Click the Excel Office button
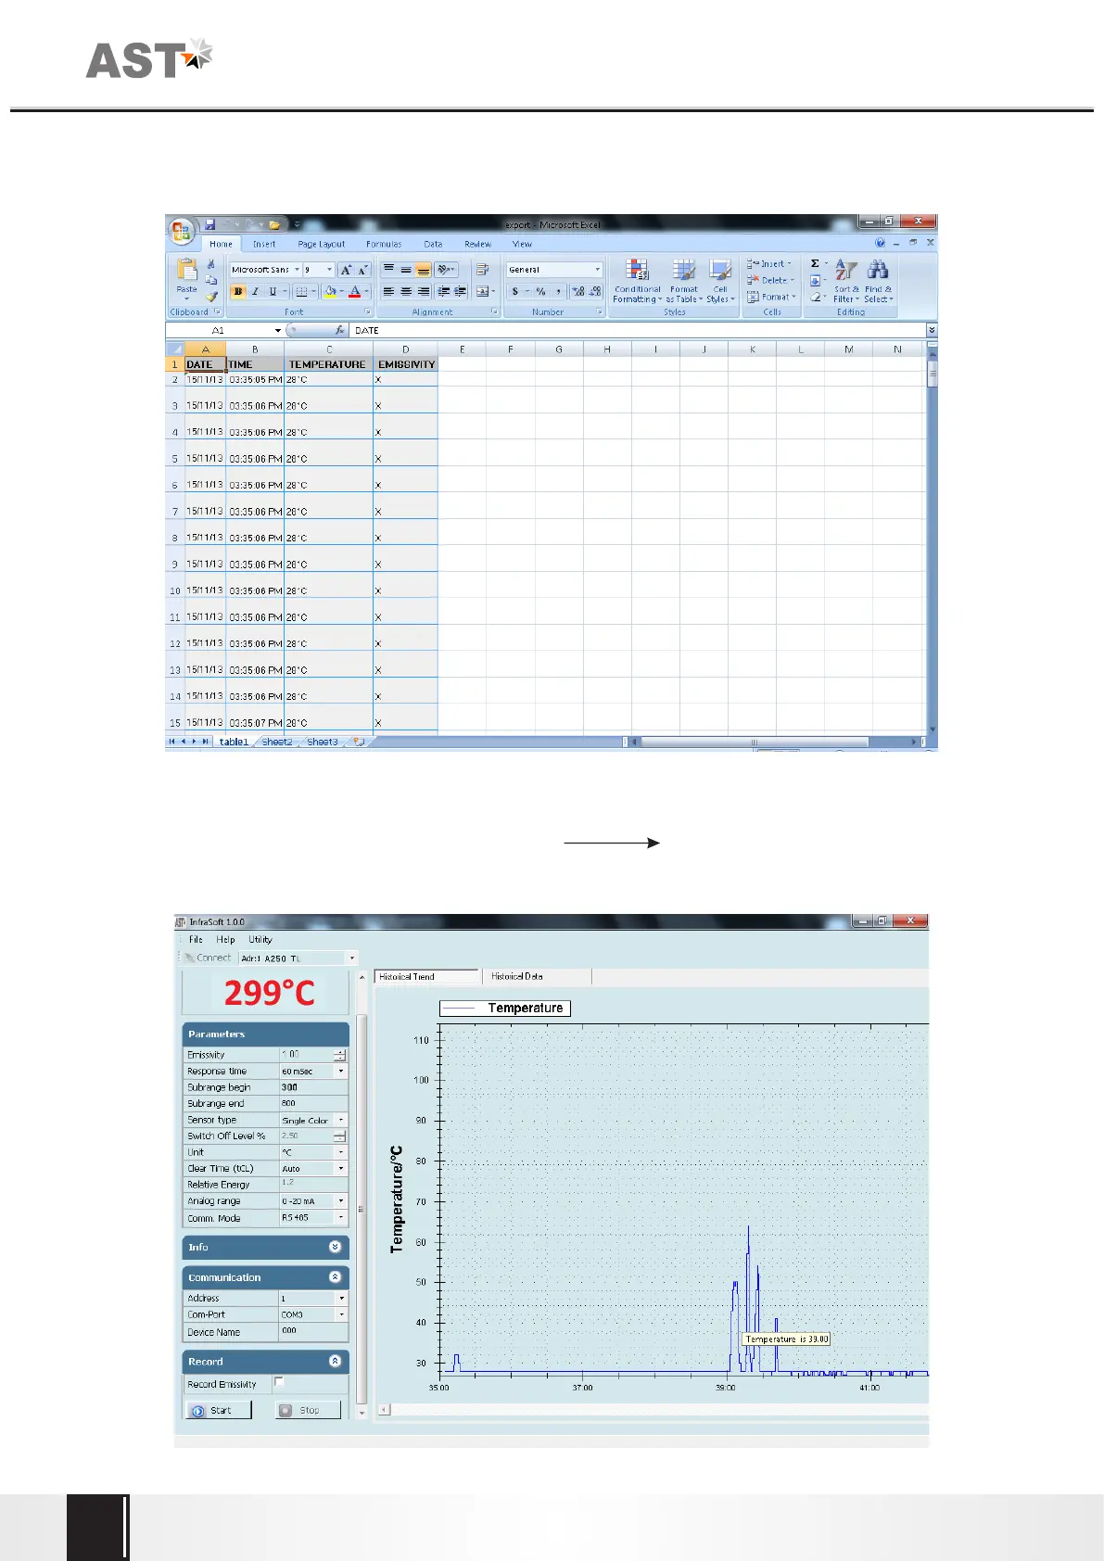The width and height of the screenshot is (1104, 1561). 181,231
